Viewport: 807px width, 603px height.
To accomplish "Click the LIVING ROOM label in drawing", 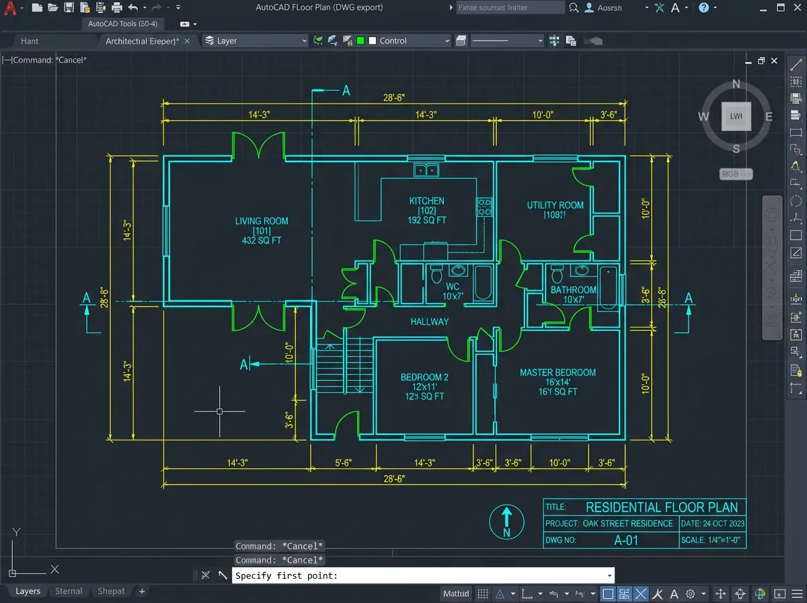I will click(262, 221).
